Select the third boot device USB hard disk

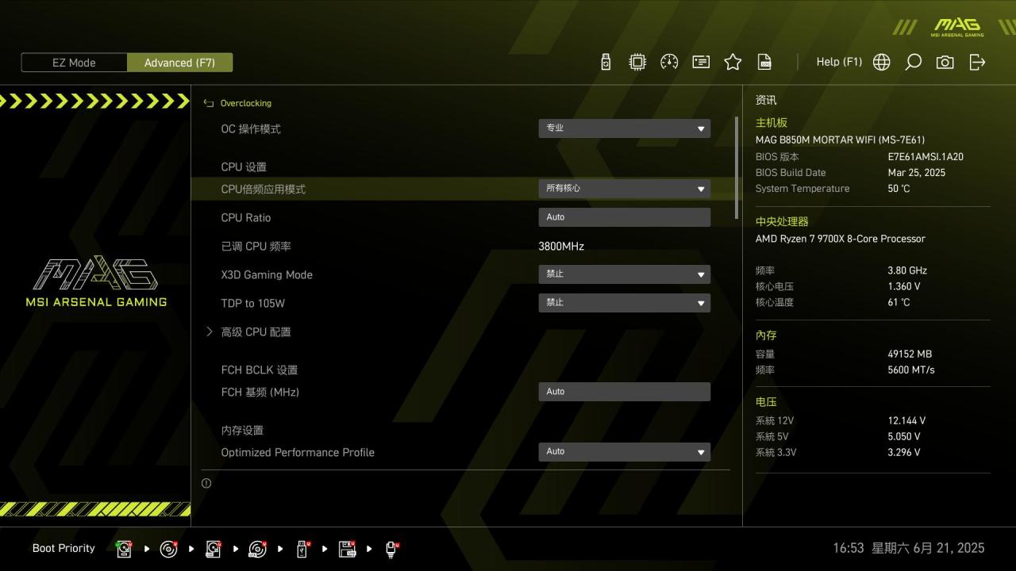coord(213,549)
